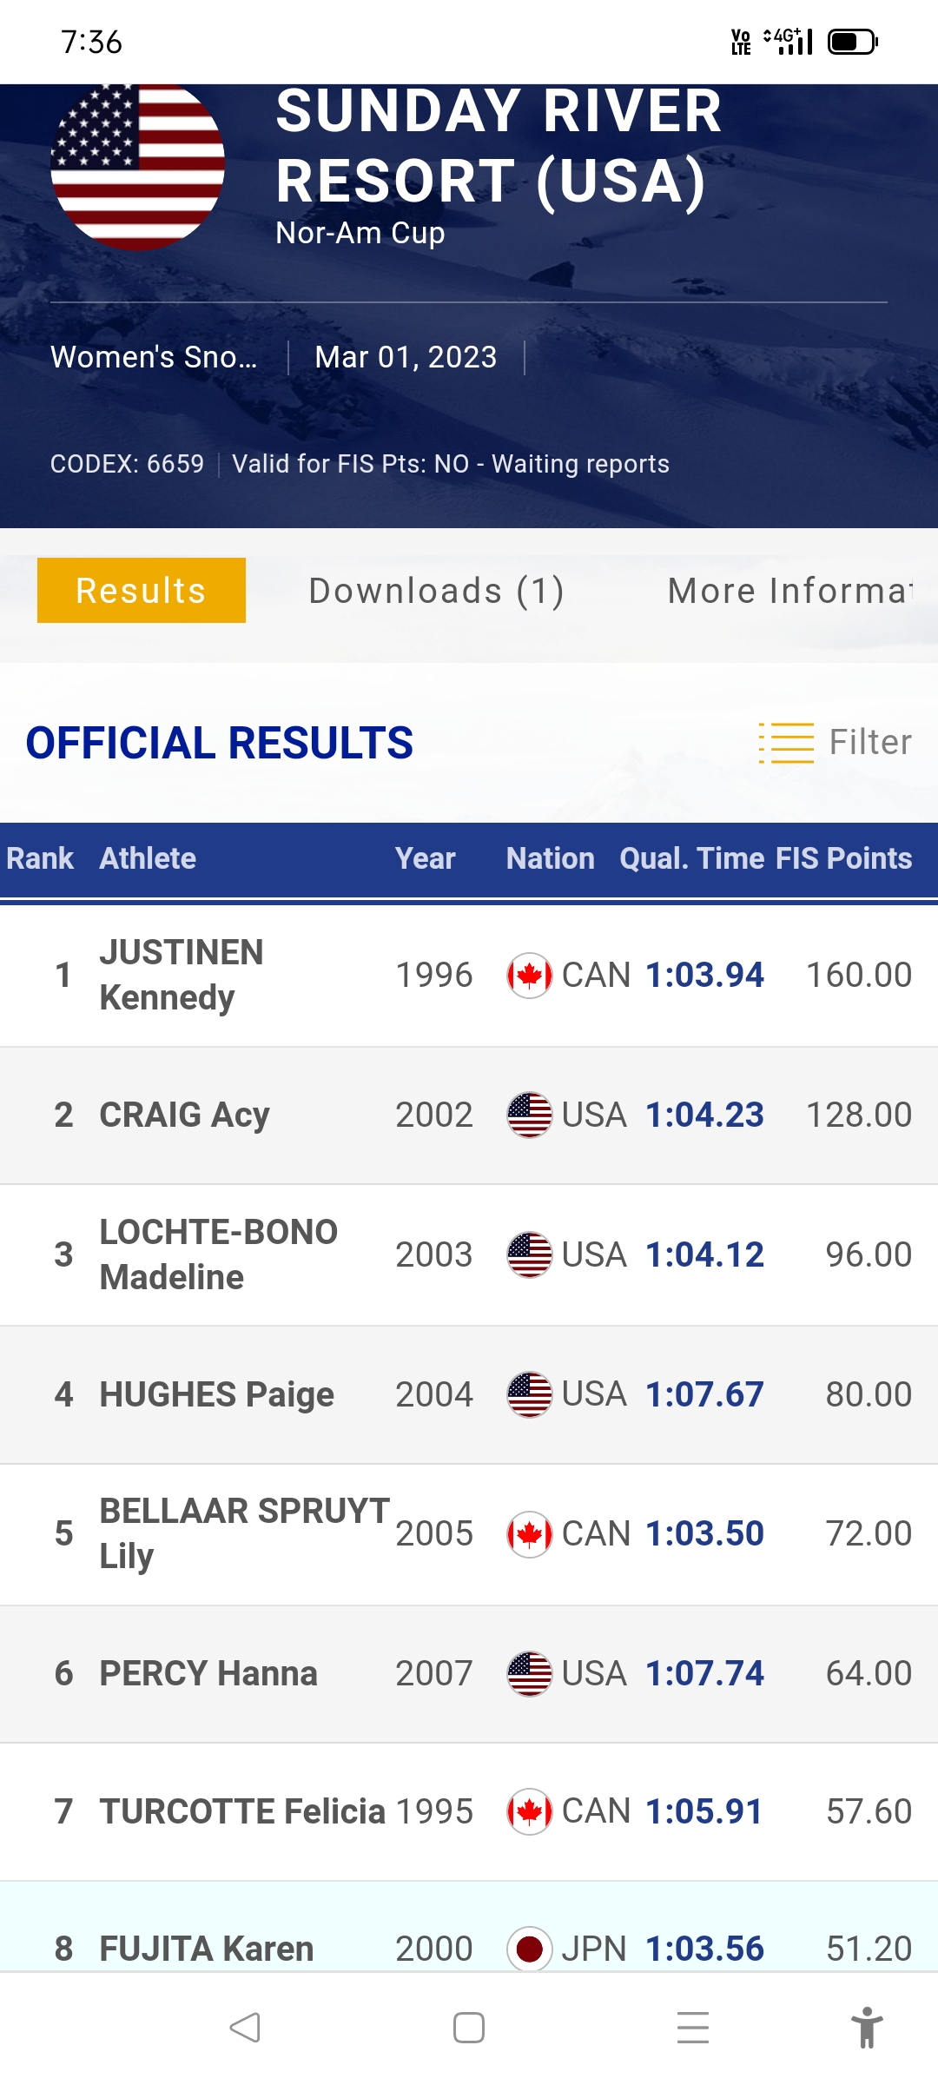Screen dimensions: 938x2085
Task: Open the Filter list icon
Action: tap(786, 743)
